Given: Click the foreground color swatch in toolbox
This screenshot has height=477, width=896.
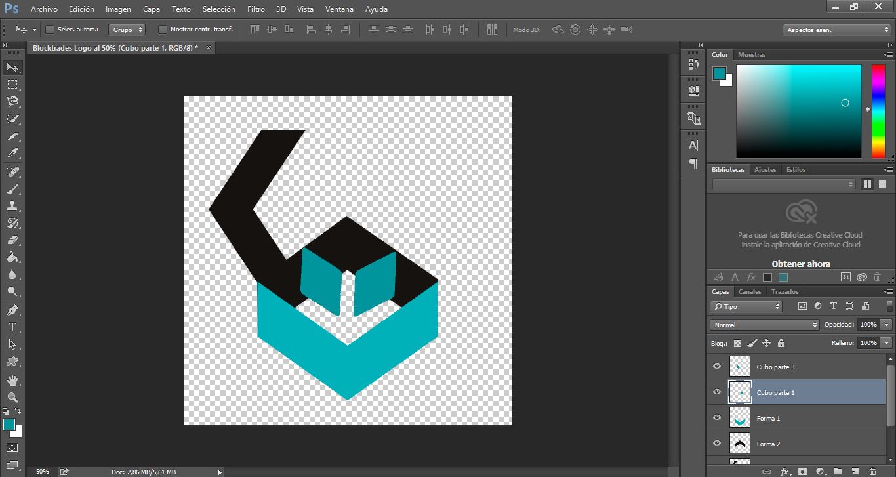Looking at the screenshot, I should [9, 425].
